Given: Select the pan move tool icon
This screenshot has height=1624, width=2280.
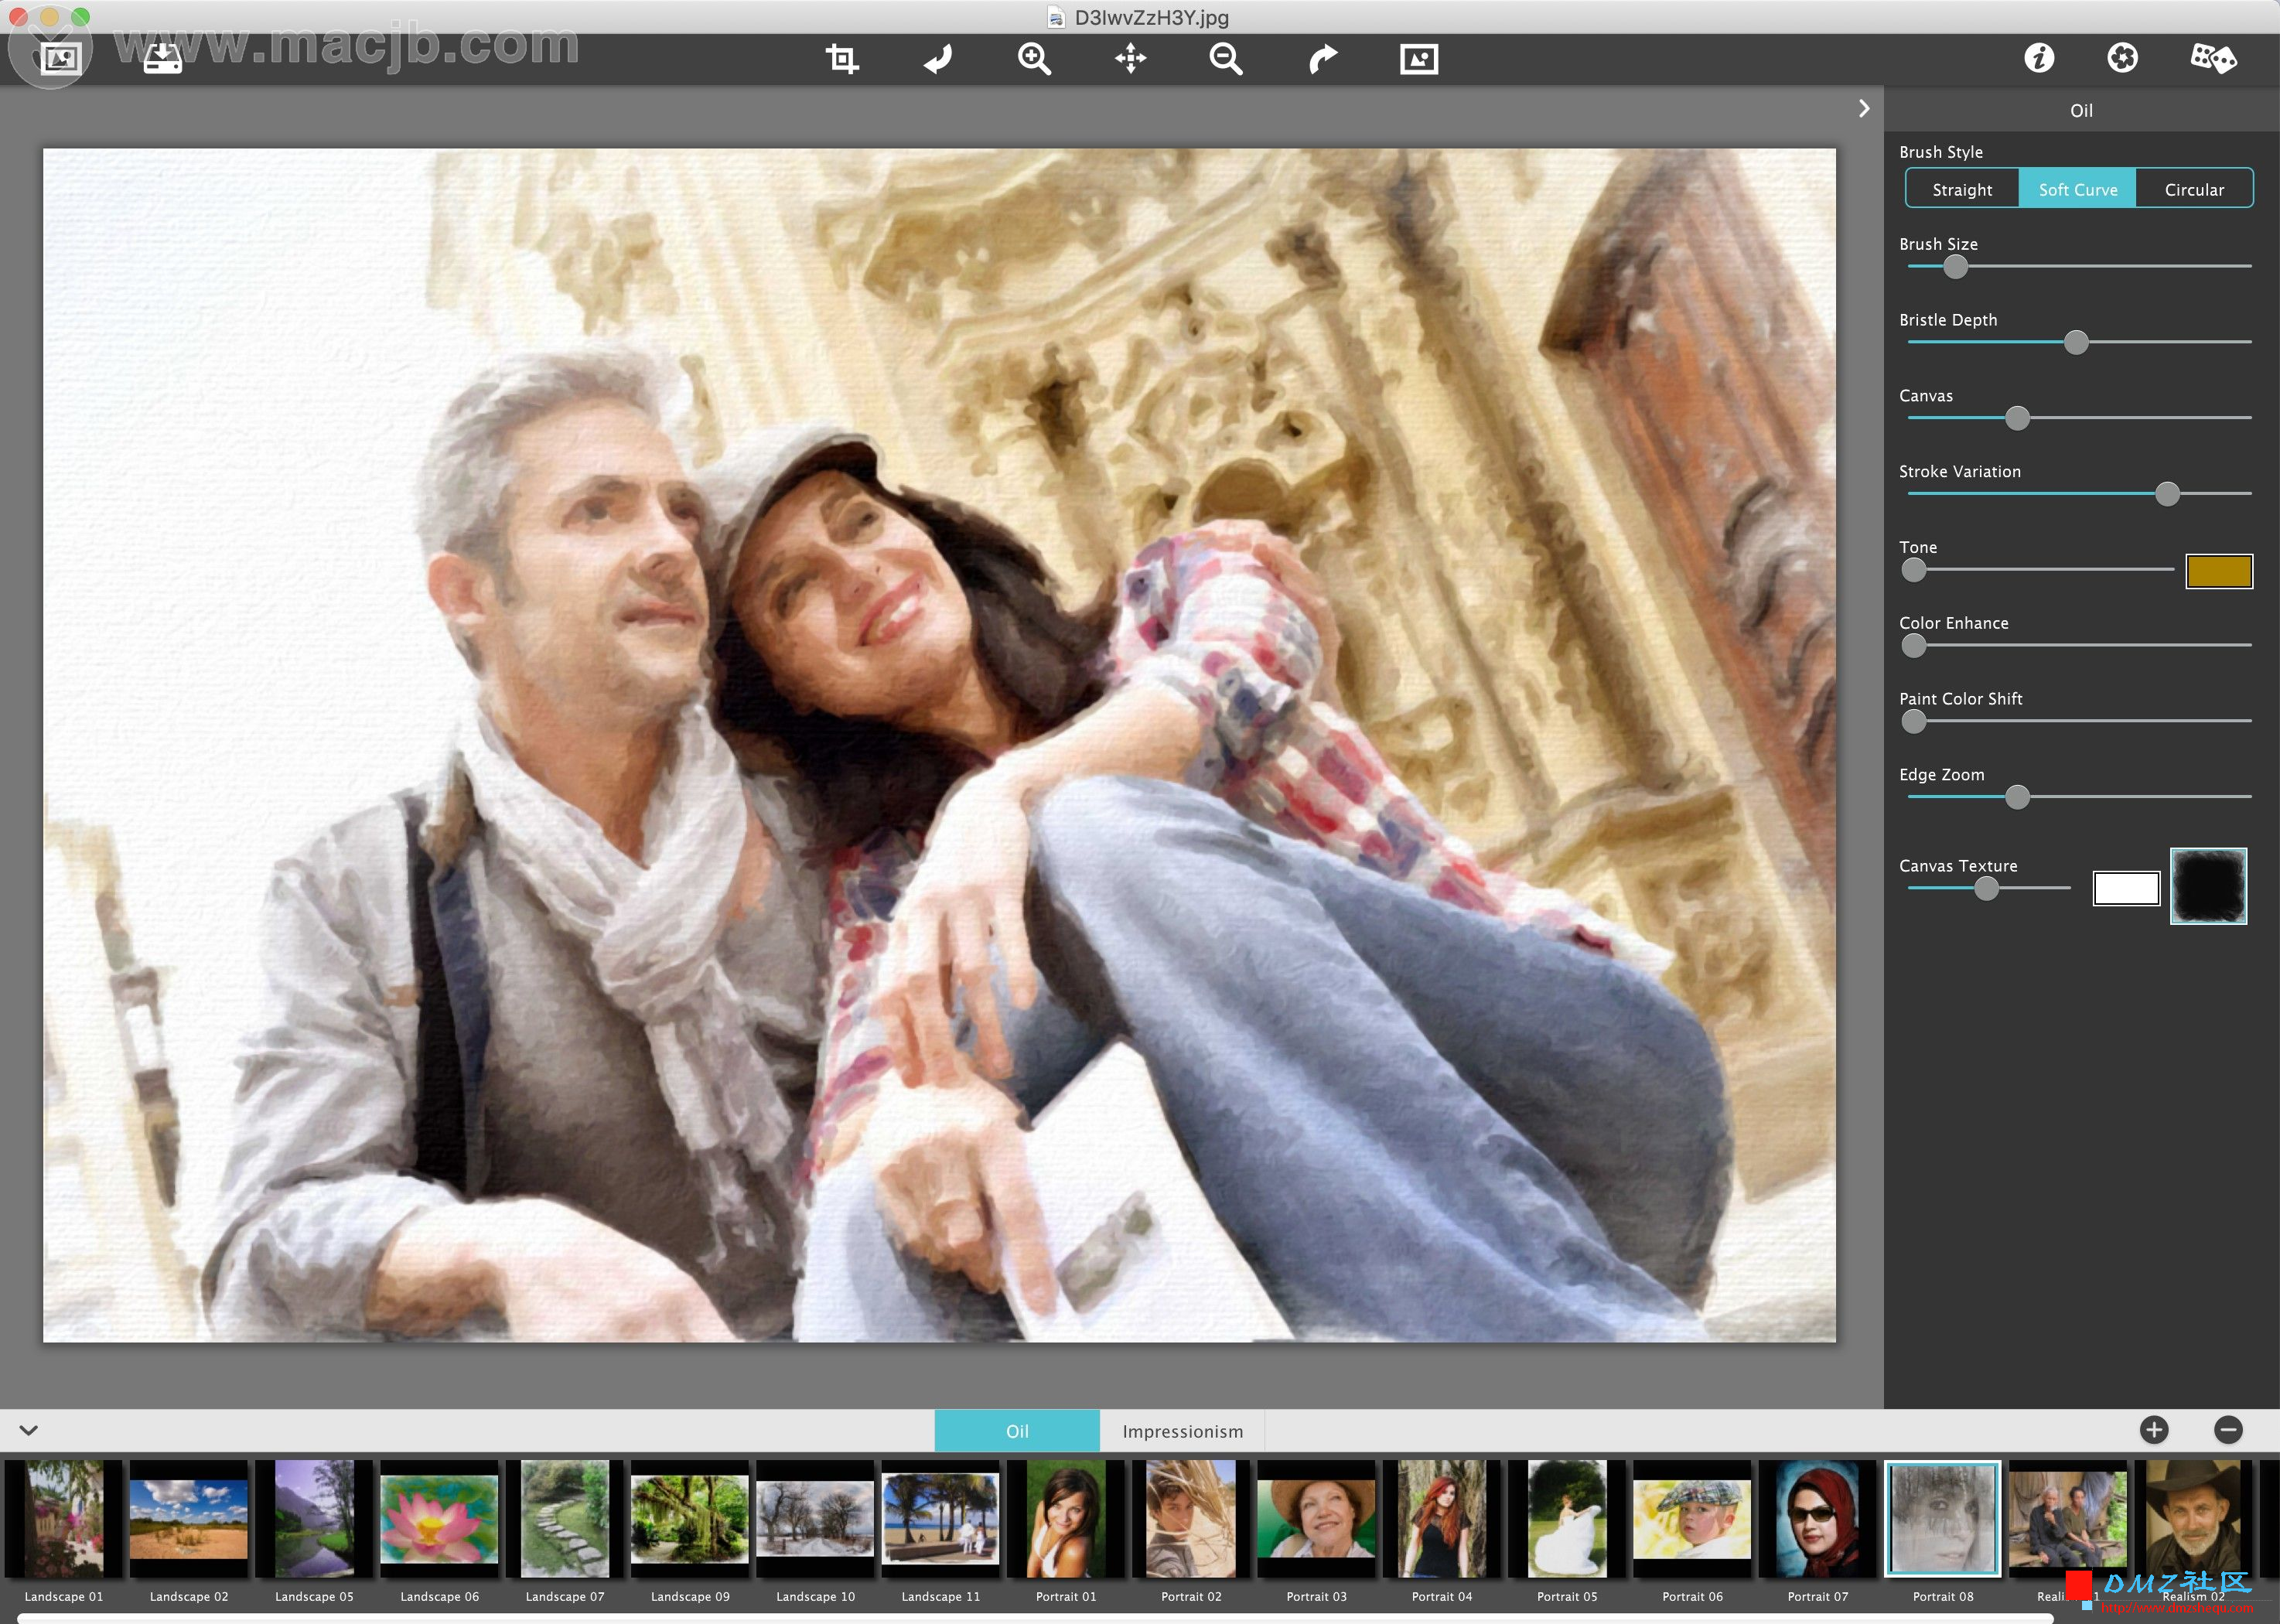Looking at the screenshot, I should 1130,59.
